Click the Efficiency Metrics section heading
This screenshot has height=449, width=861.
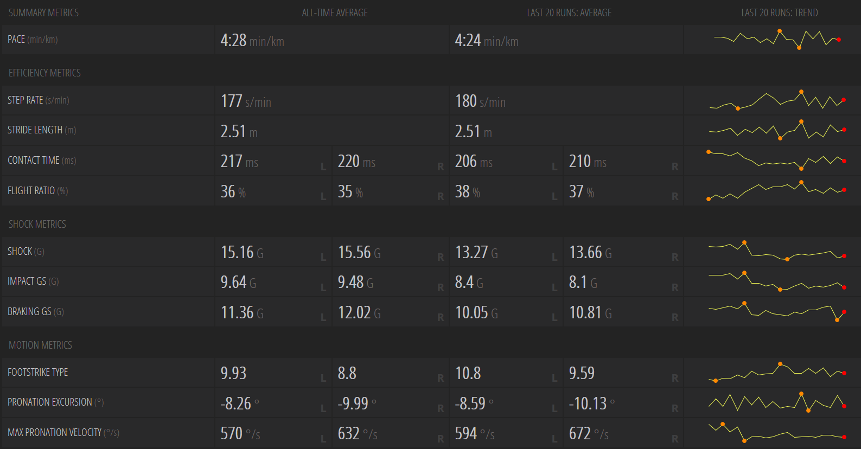coord(44,73)
